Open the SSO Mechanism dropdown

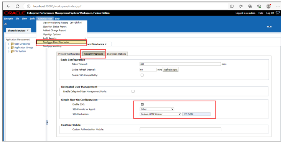(x=160, y=114)
